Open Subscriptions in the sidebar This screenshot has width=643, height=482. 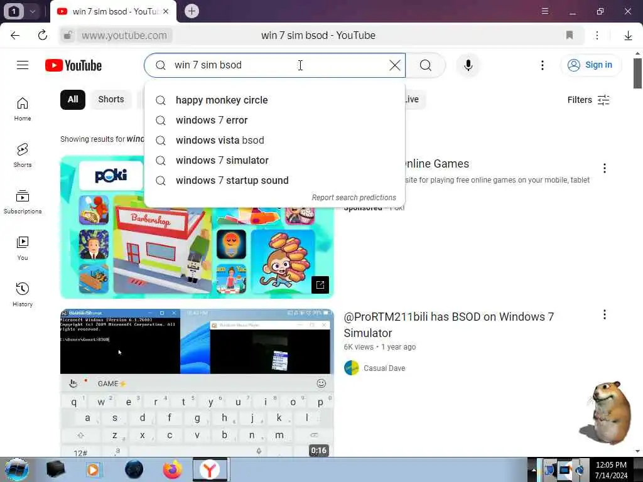(x=23, y=201)
